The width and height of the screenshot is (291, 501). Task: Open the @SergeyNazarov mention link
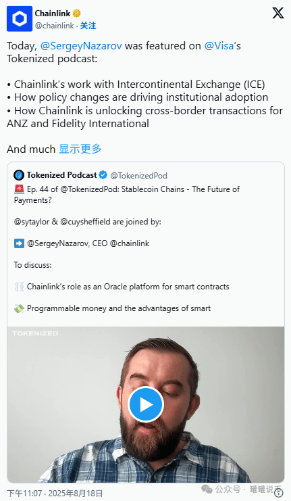[81, 46]
